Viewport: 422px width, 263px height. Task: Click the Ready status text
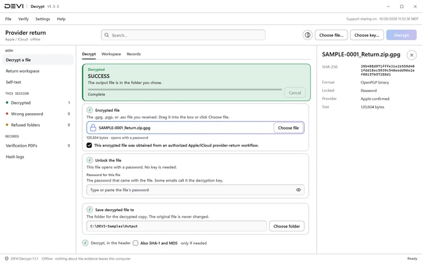(x=412, y=258)
